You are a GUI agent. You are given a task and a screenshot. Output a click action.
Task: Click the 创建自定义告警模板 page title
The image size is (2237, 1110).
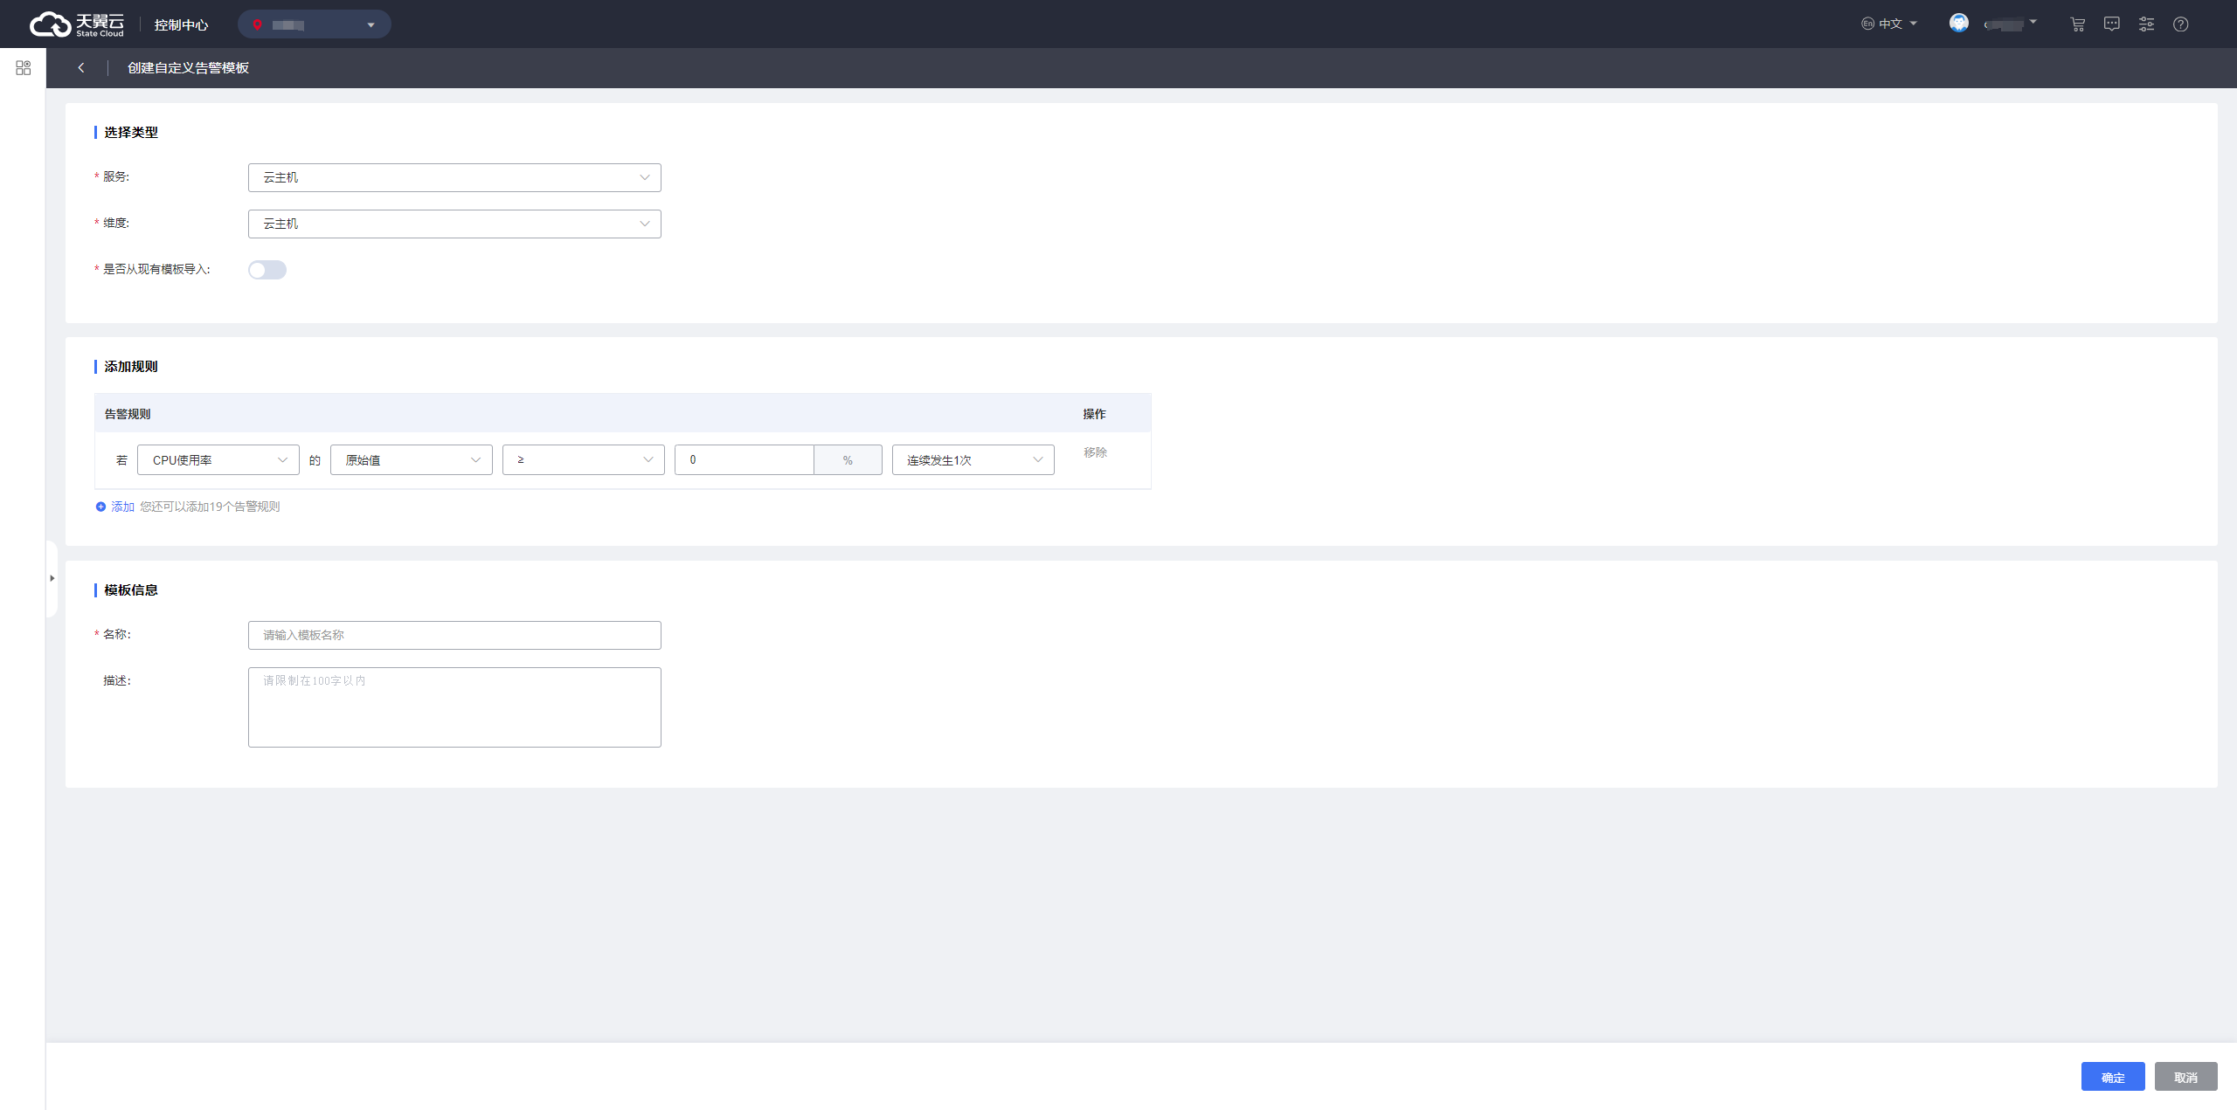(x=188, y=67)
